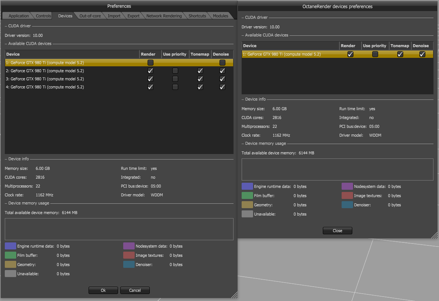Enable Render for device 1 in Preferences
The image size is (439, 301).
[151, 63]
